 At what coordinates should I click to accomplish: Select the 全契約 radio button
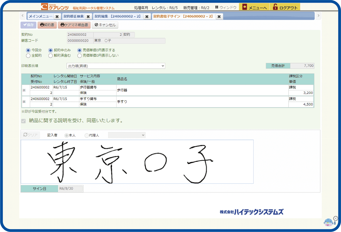(x=28, y=55)
